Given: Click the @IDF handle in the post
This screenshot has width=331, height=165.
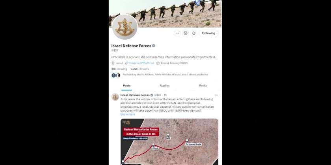Looking at the screenshot, I should (x=158, y=95).
